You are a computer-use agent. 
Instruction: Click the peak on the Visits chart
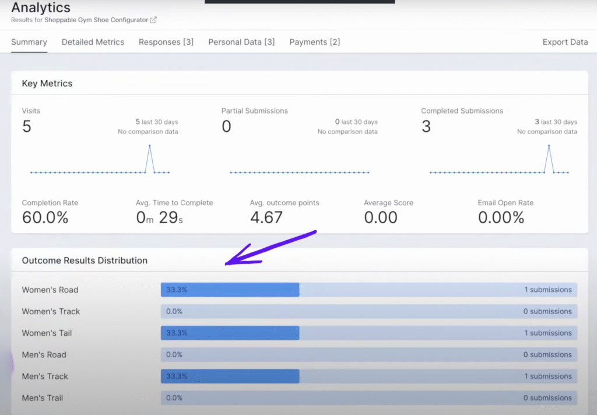[149, 146]
